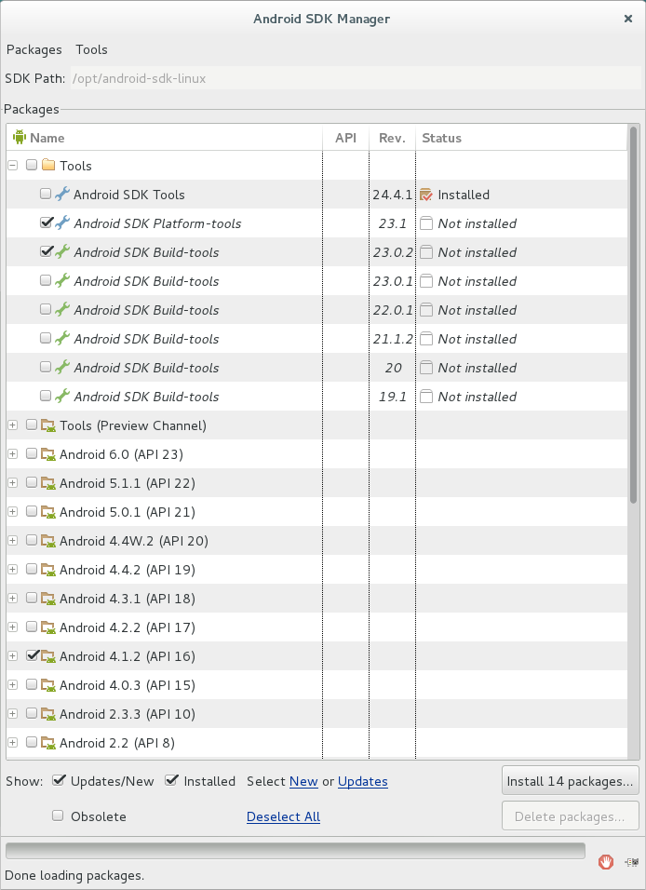The width and height of the screenshot is (646, 890).
Task: Expand Tools (Preview Channel) node
Action: point(12,425)
